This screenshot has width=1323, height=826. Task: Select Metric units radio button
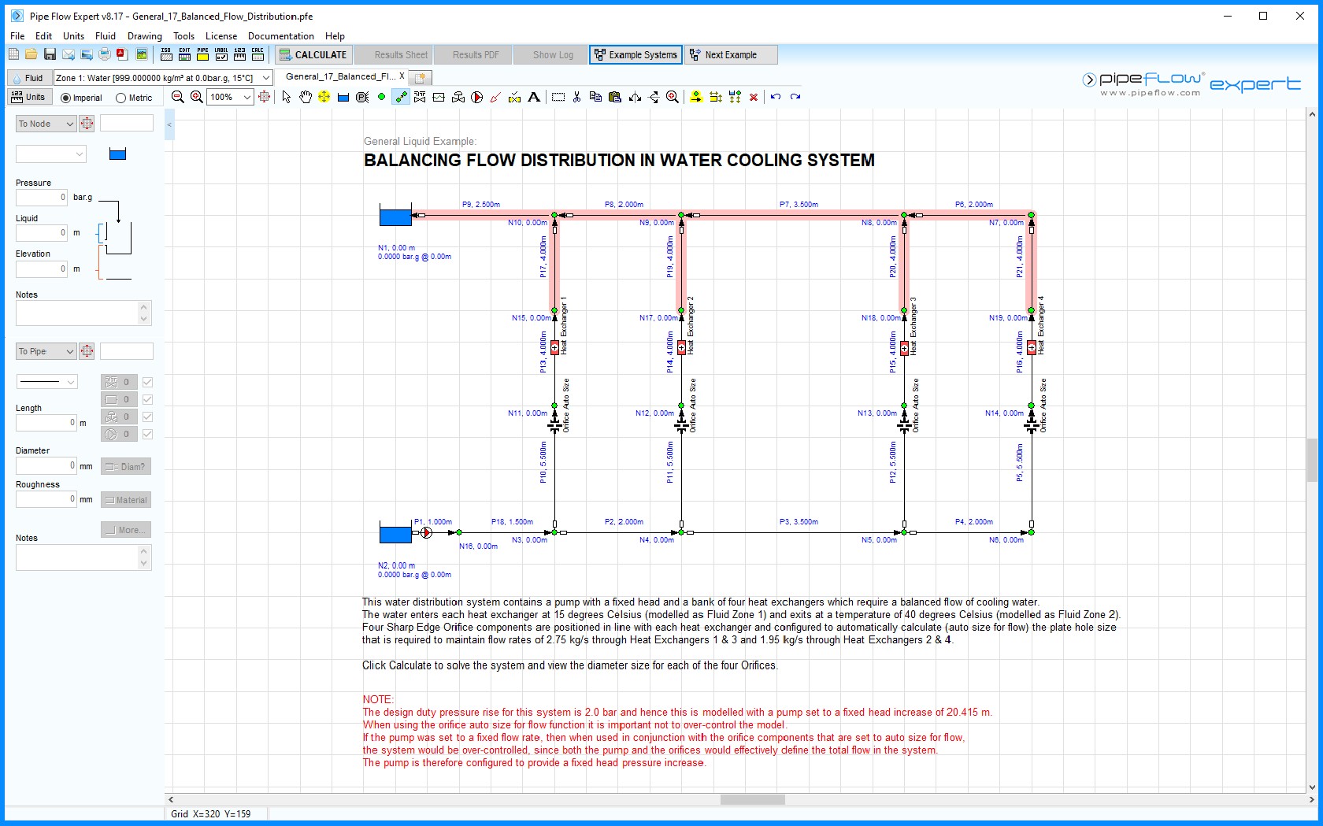tap(120, 98)
